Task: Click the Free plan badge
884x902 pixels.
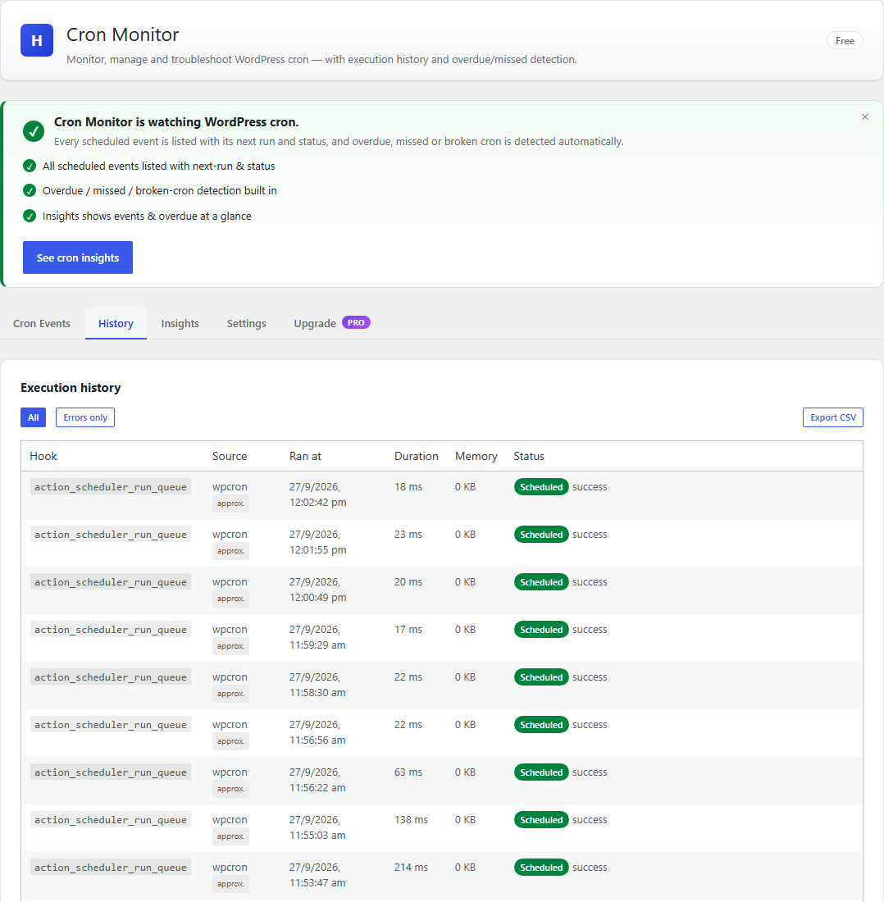Action: [845, 41]
